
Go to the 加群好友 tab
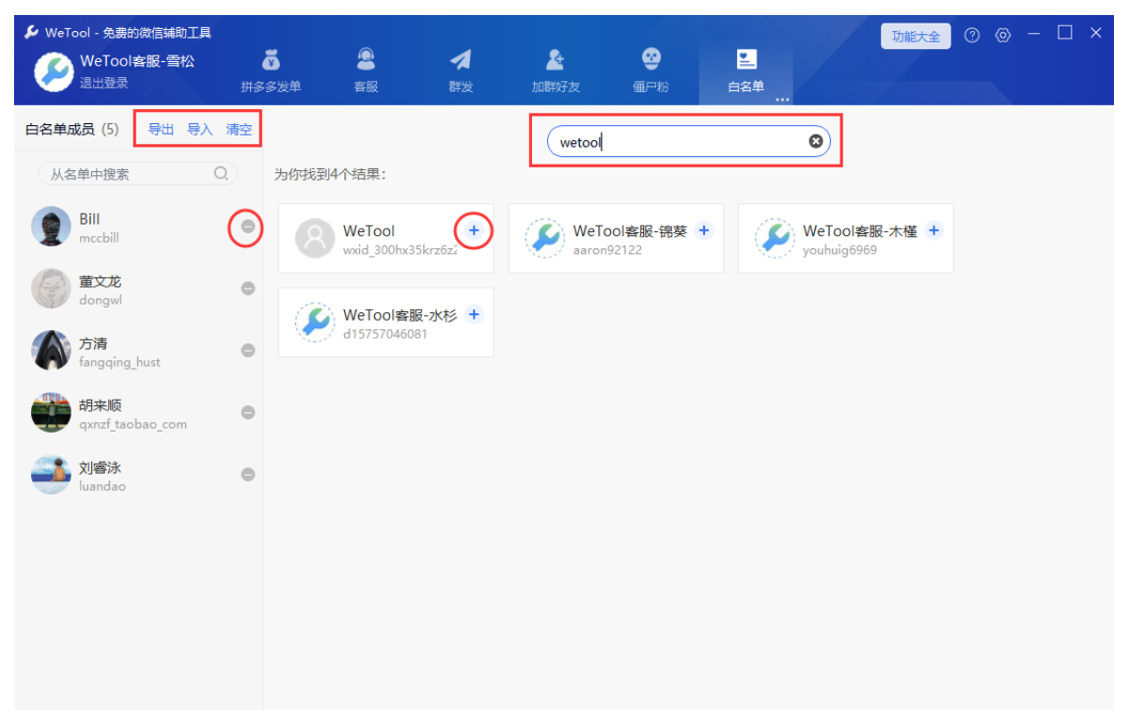[x=556, y=71]
